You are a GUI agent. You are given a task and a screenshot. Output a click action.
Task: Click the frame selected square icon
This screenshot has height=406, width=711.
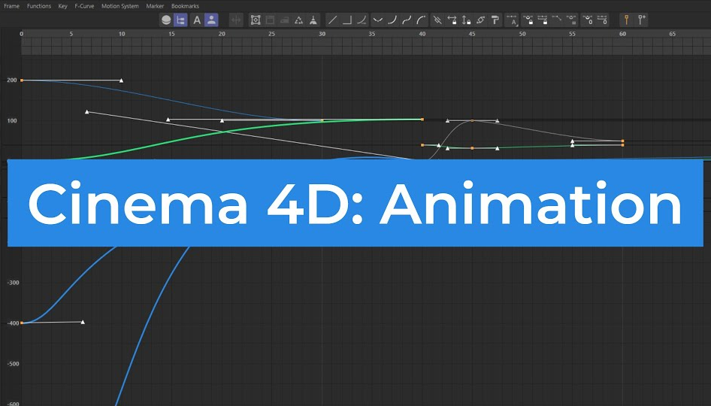256,20
